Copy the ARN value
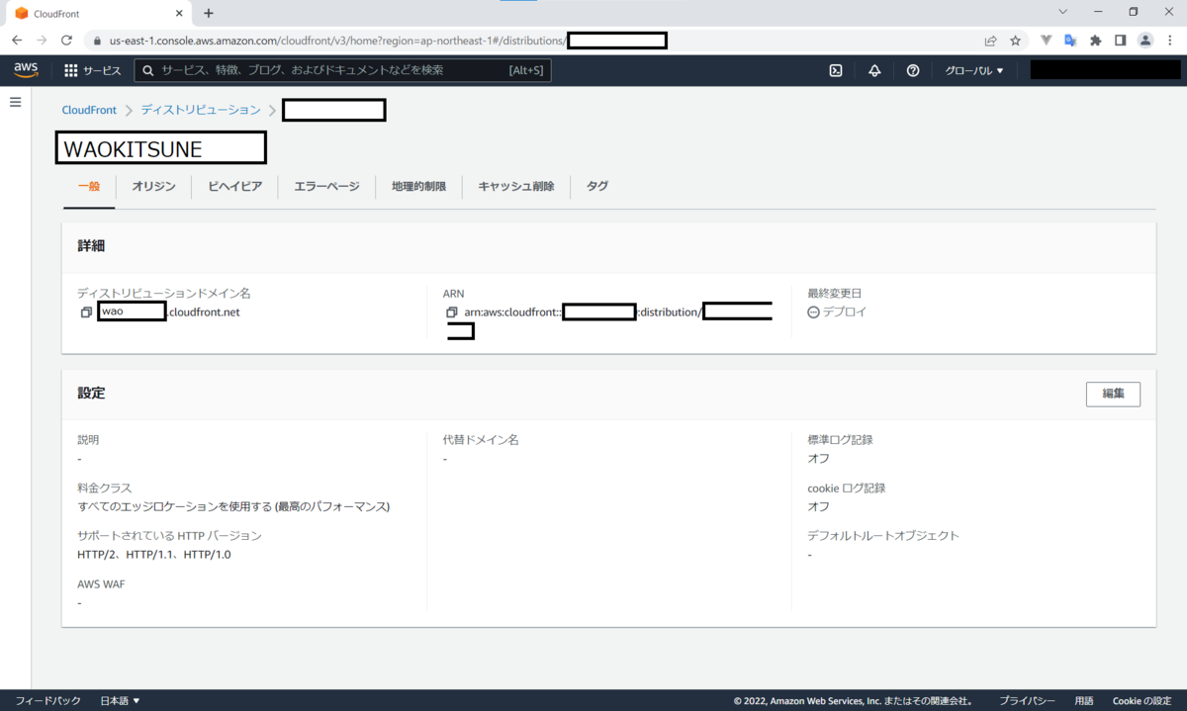 [452, 312]
